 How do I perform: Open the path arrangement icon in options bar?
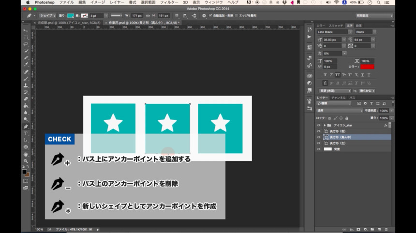(x=194, y=15)
